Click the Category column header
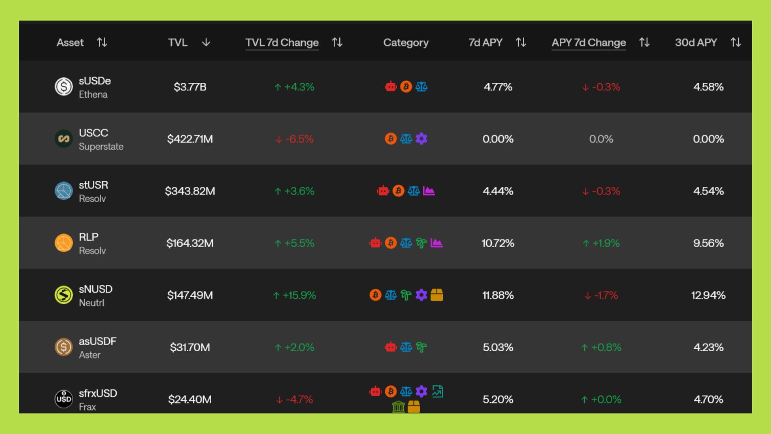Screen dimensions: 771x434 406,43
